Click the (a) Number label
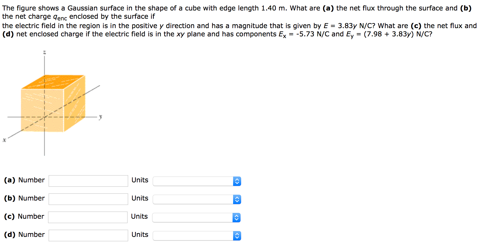 pos(24,180)
